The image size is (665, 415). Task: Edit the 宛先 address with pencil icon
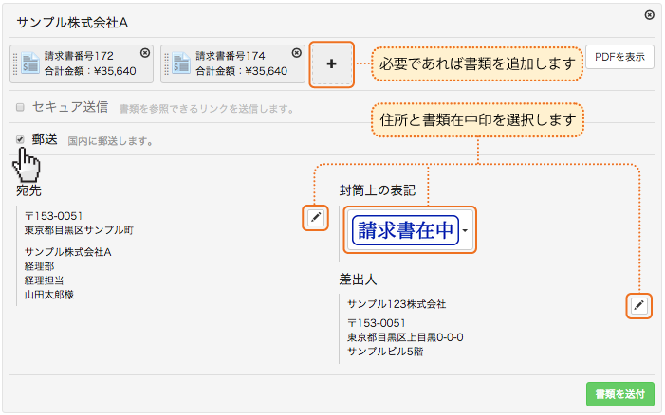click(316, 218)
